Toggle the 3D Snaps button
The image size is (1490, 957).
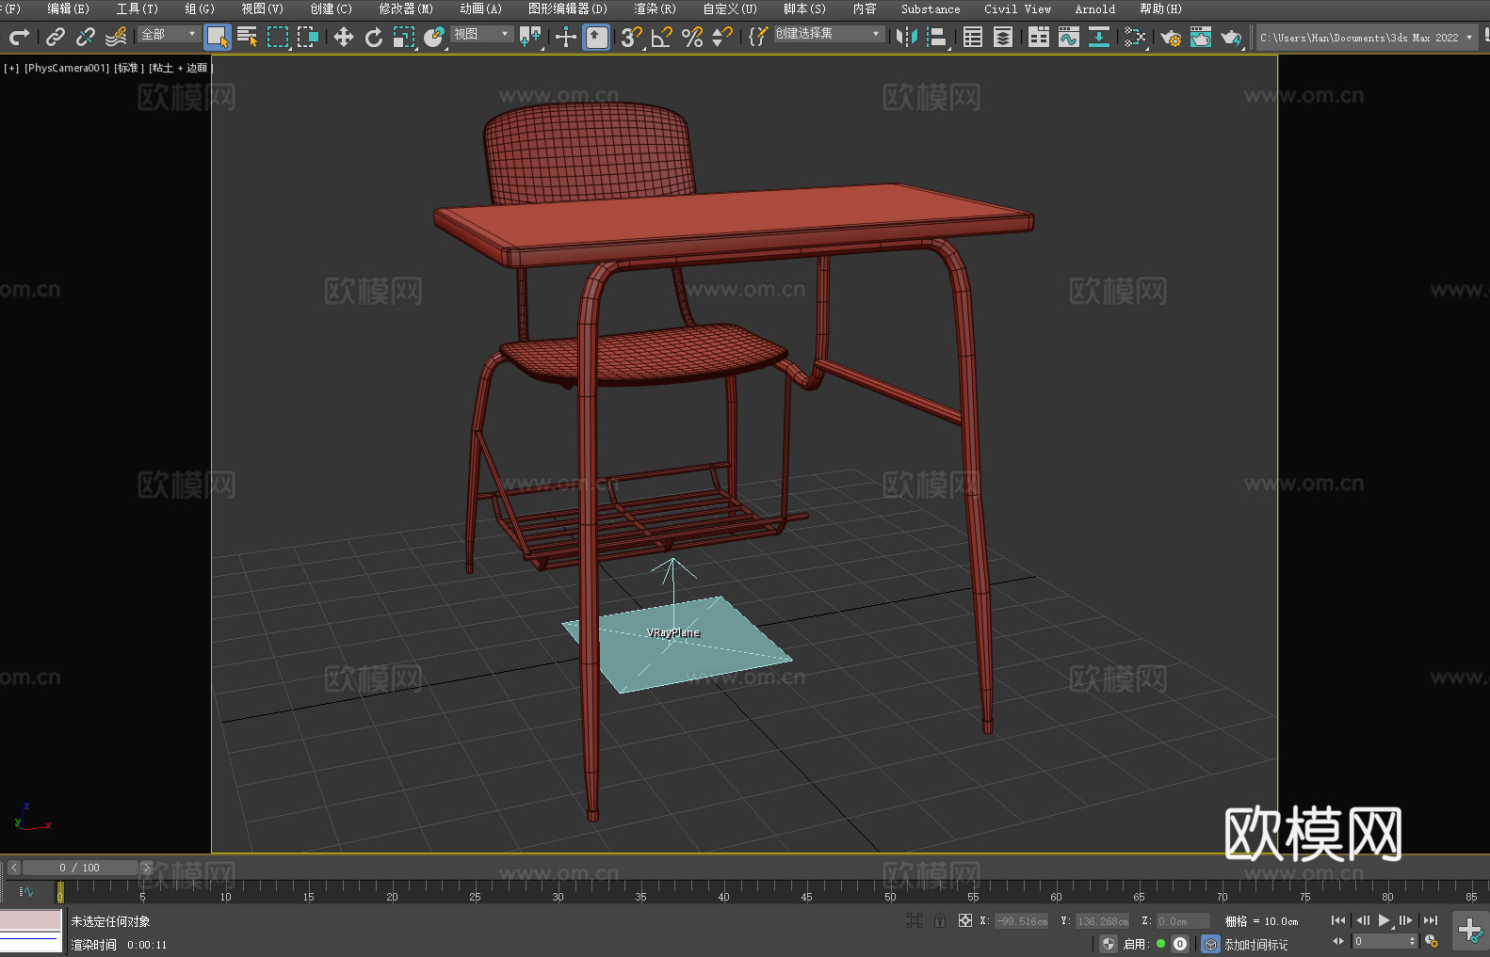[x=632, y=37]
